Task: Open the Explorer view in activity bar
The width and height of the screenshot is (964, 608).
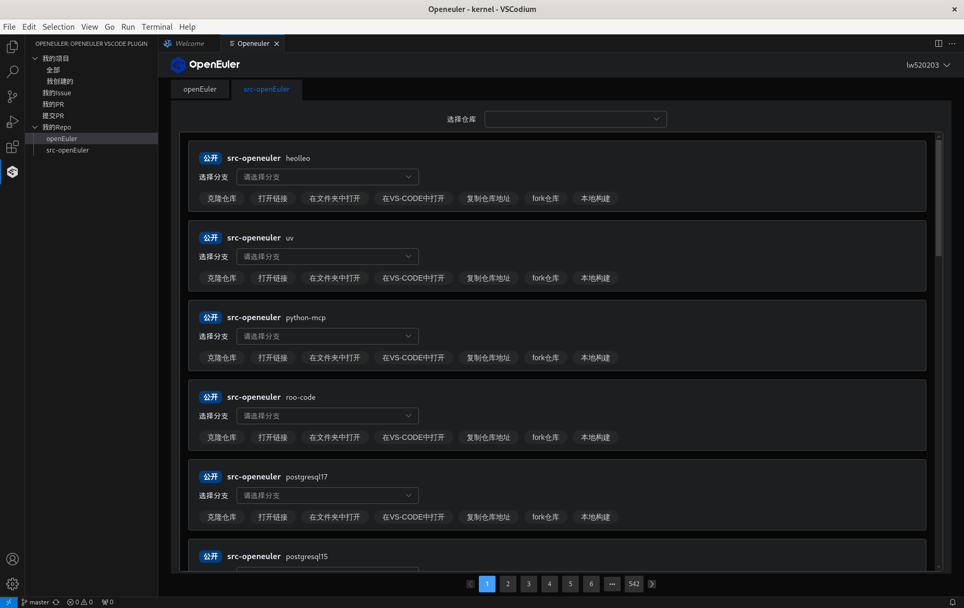Action: [13, 47]
